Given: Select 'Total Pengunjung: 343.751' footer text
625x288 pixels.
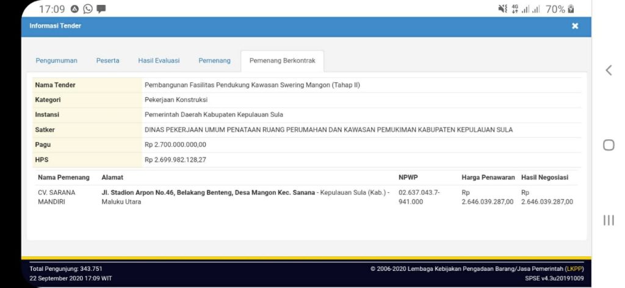Looking at the screenshot, I should click(x=66, y=269).
